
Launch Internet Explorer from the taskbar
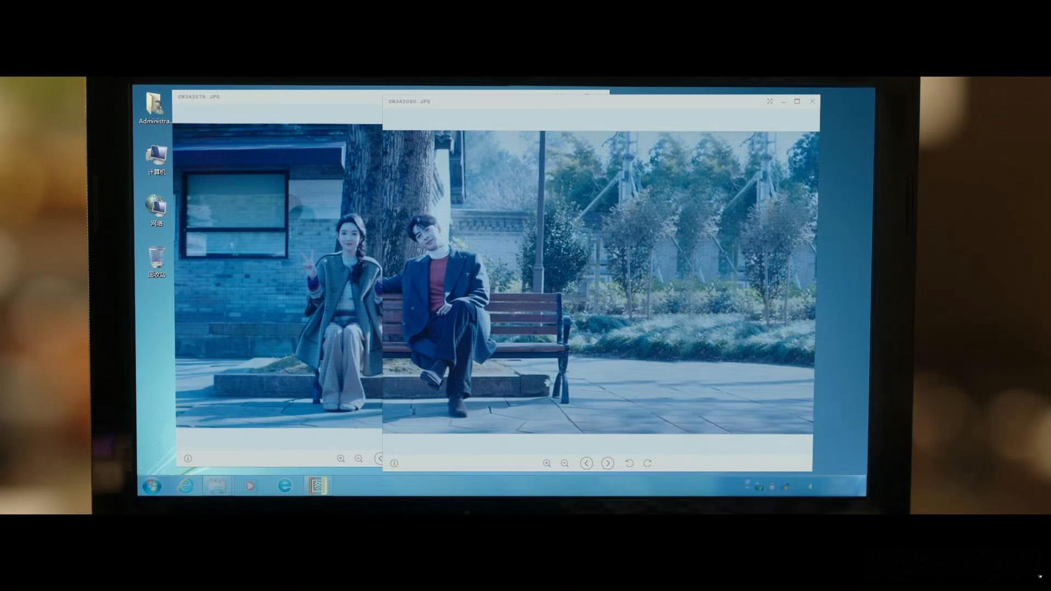point(186,486)
